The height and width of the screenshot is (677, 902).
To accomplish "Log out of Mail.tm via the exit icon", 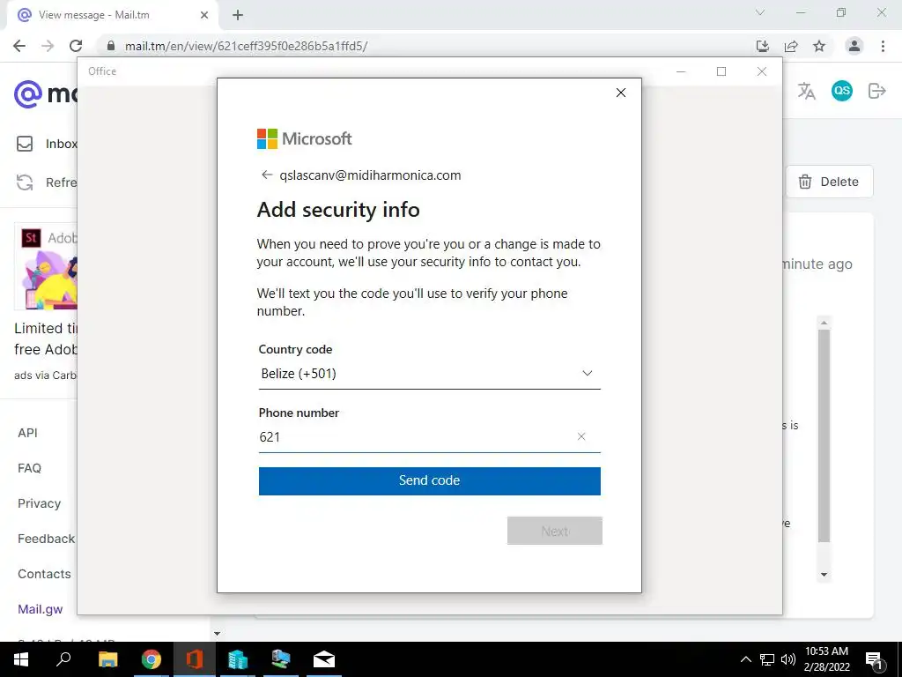I will pos(876,91).
